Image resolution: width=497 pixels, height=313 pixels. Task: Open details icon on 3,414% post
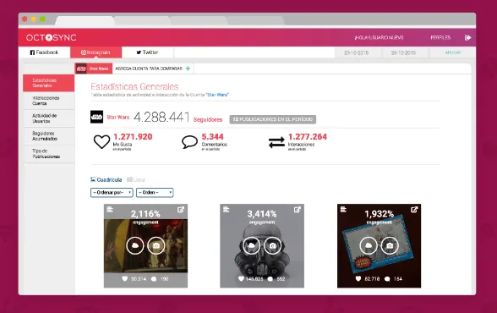226,209
